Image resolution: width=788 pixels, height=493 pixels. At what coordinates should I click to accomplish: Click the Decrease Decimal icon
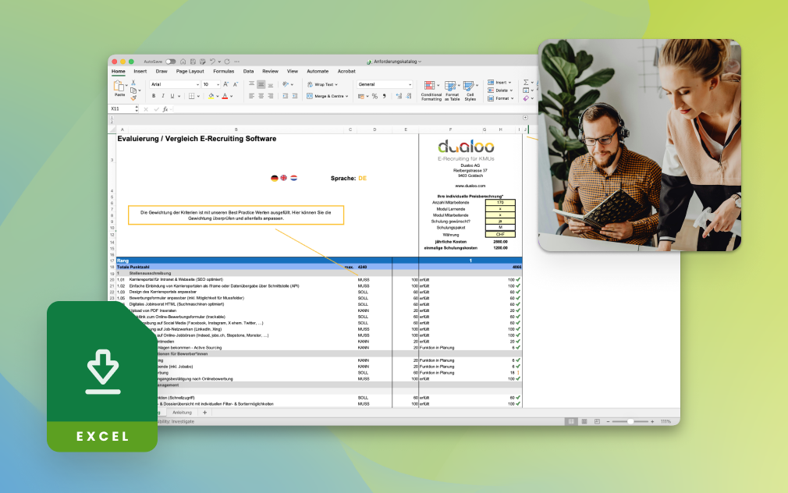pos(409,96)
